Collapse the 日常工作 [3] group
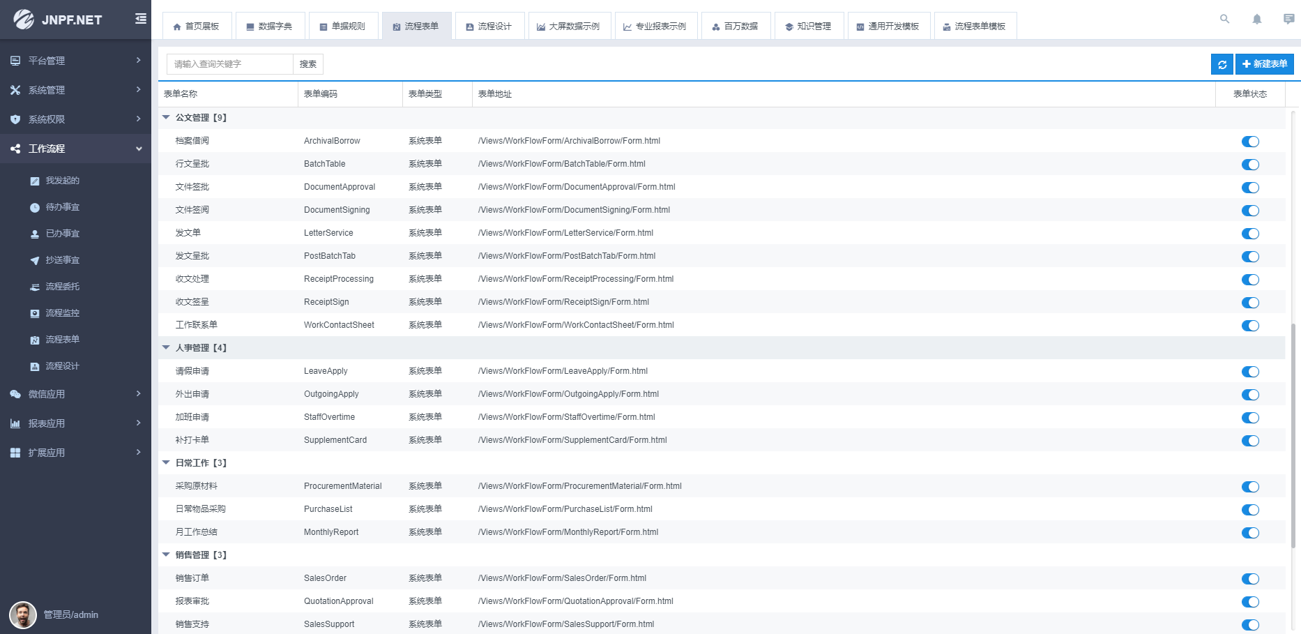The image size is (1301, 634). click(166, 462)
